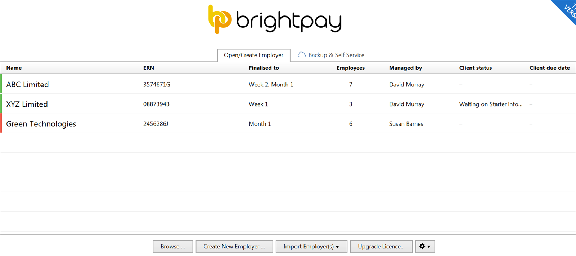Open the settings gear dropdown
The image size is (576, 256).
425,247
